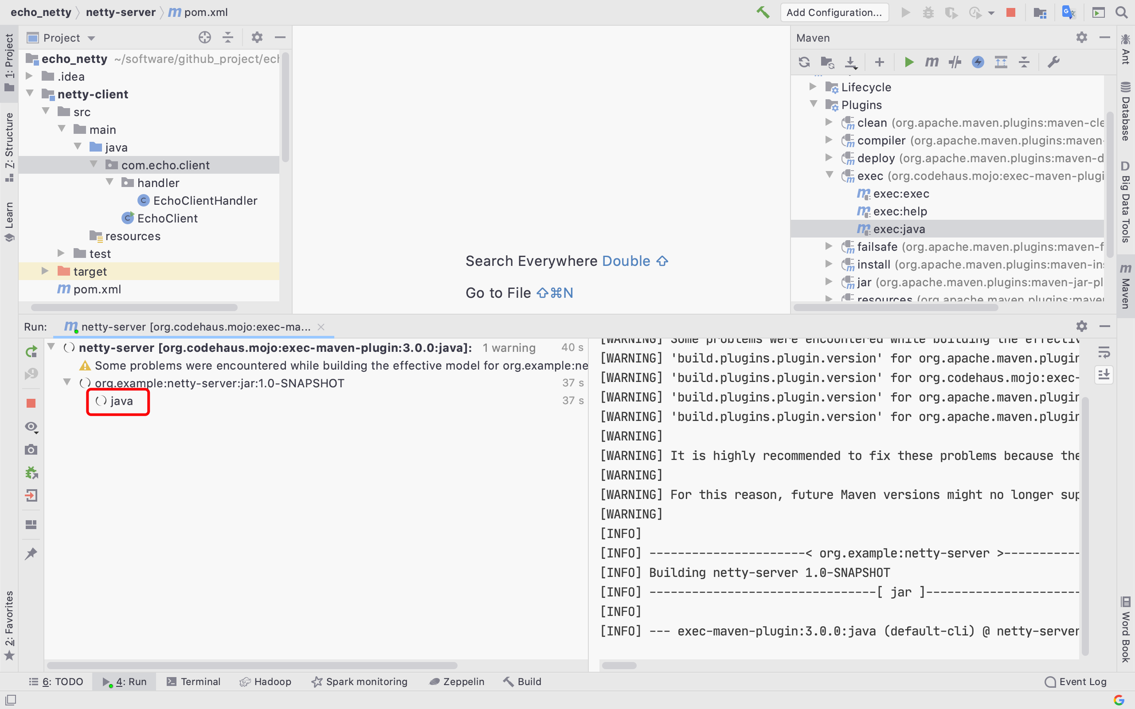Click the Maven download sources icon

(851, 62)
